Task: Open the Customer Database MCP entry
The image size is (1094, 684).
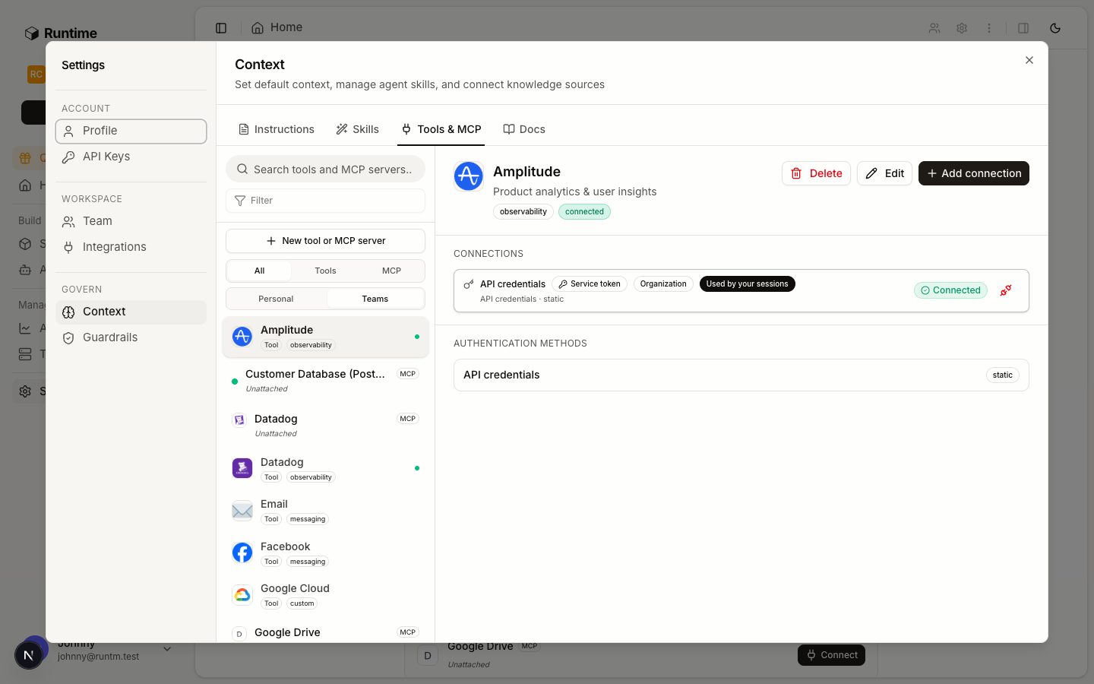Action: (x=325, y=381)
